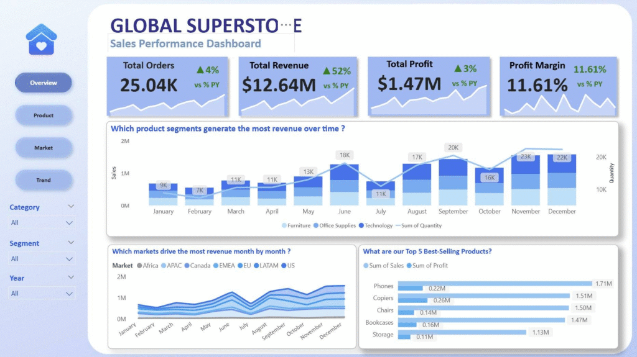Click the Office Supplies legend marker
This screenshot has width=637, height=357.
(x=315, y=225)
